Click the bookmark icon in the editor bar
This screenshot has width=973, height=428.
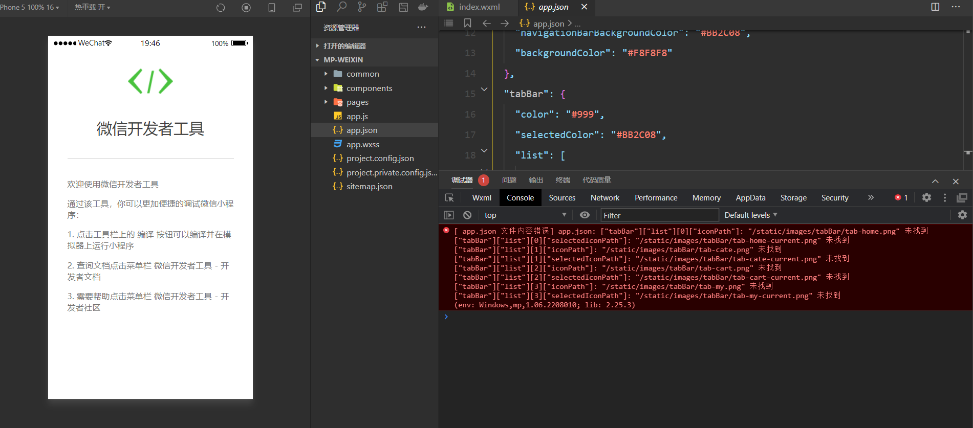pos(467,23)
